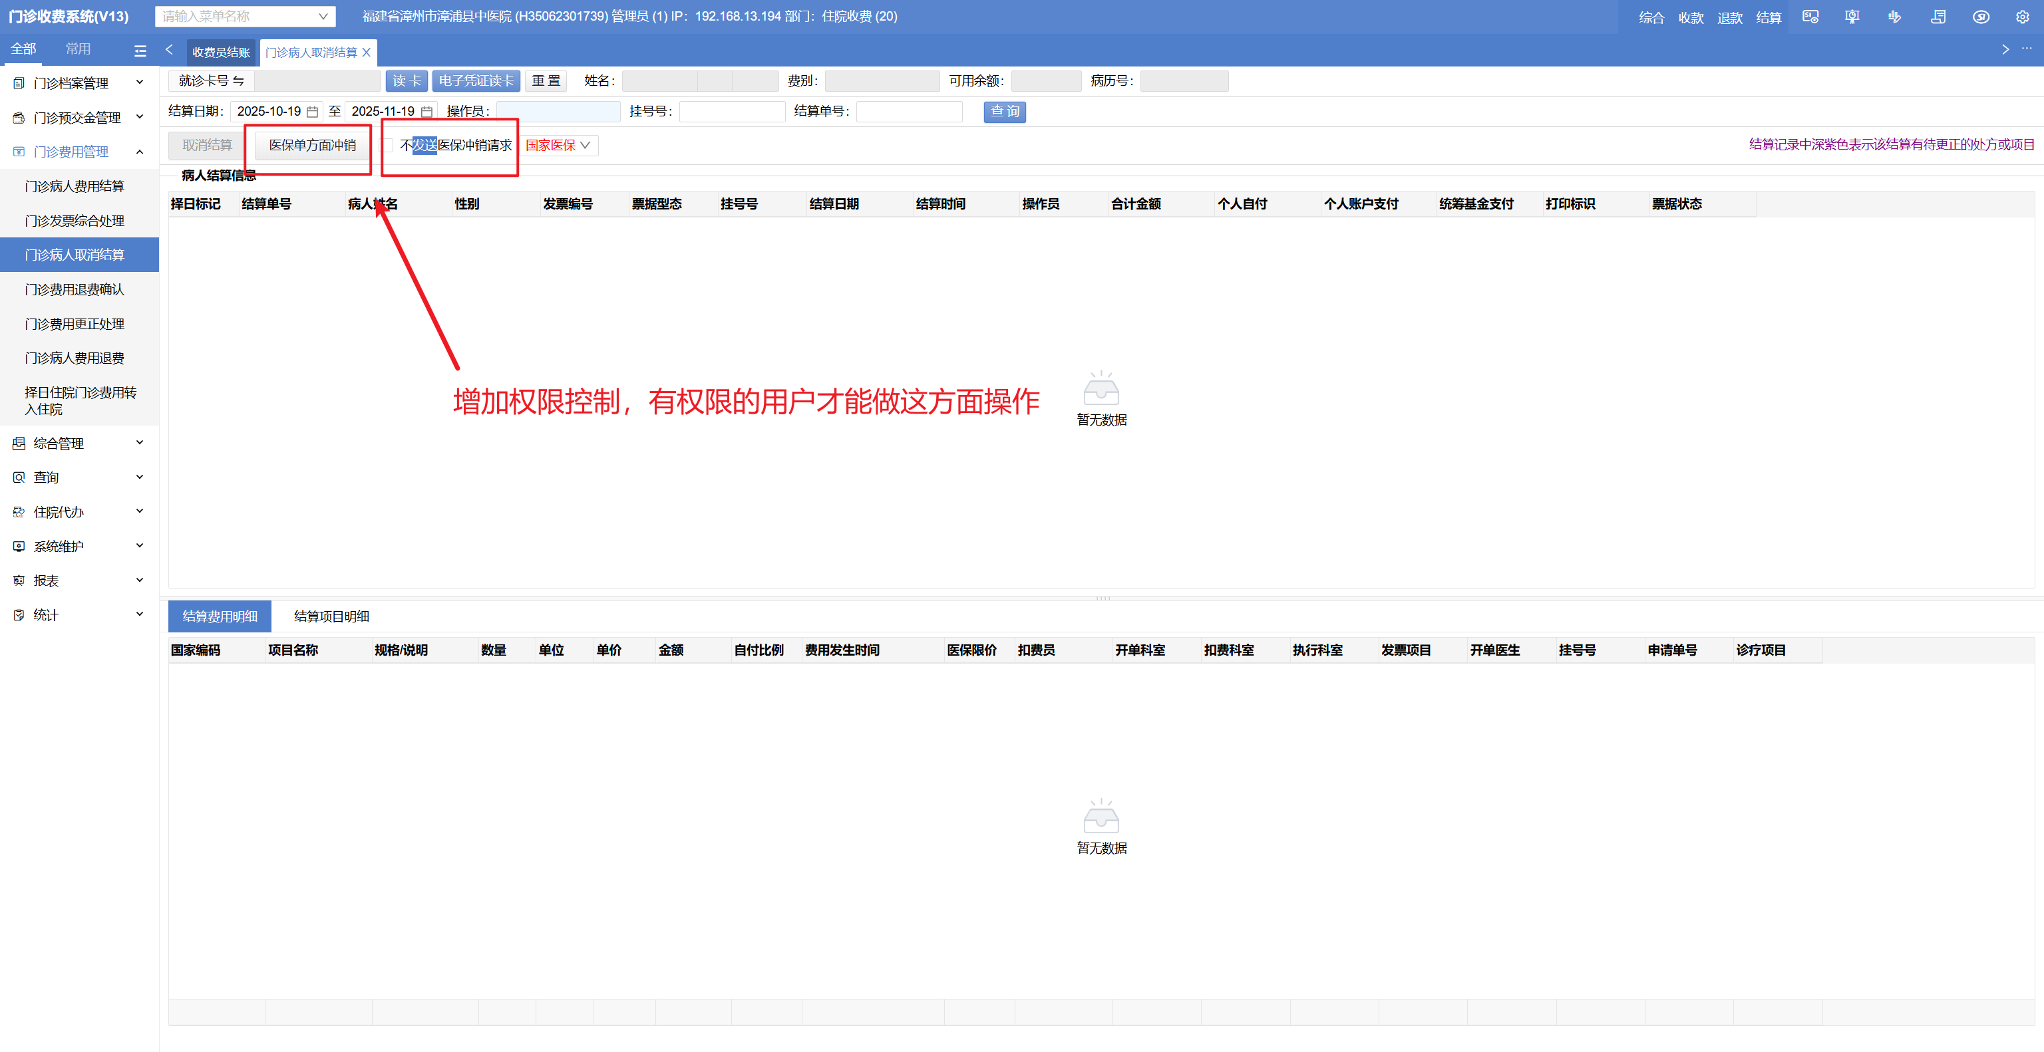
Task: Expand 综合管理 sidebar section
Action: click(x=79, y=442)
